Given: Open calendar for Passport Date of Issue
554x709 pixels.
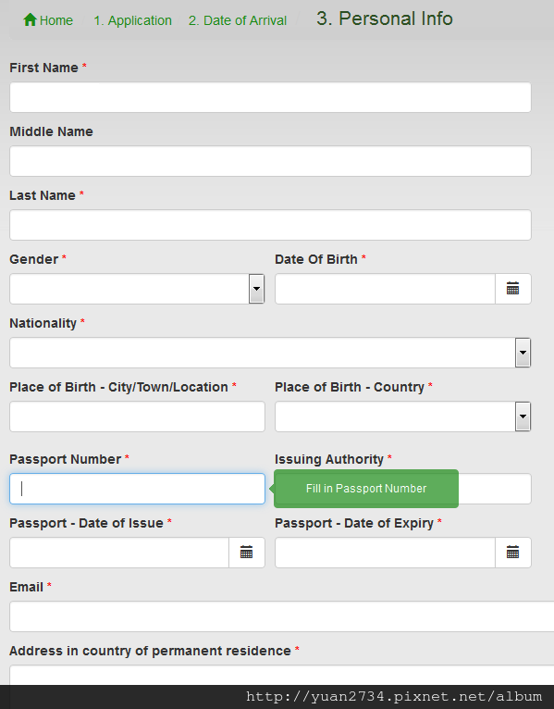Looking at the screenshot, I should click(x=246, y=552).
